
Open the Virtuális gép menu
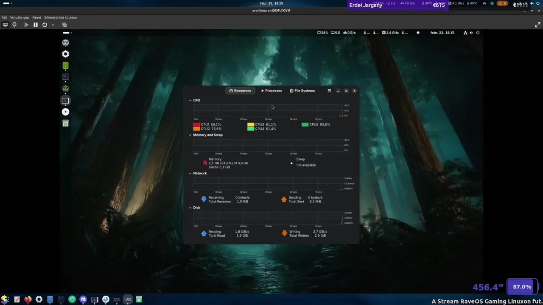(x=20, y=18)
